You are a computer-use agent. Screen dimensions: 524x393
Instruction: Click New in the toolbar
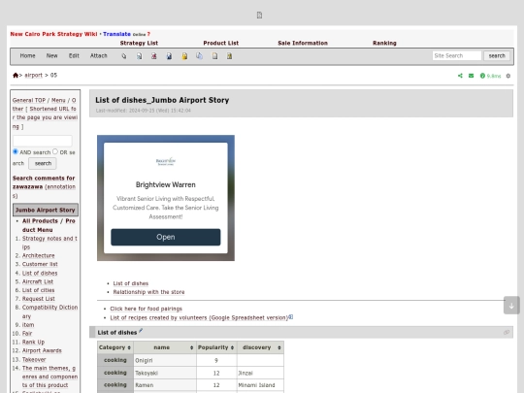click(51, 56)
